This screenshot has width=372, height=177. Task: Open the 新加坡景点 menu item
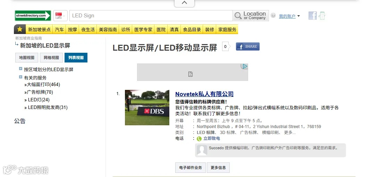point(39,29)
